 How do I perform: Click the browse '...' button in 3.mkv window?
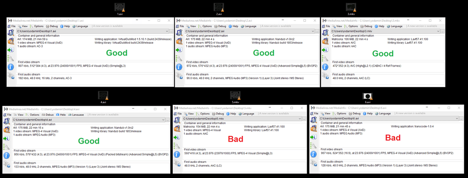tap(443, 31)
